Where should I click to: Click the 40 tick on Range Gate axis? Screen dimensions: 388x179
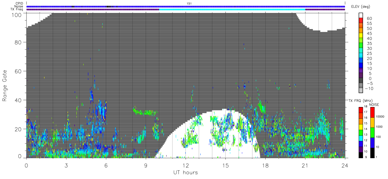(18, 100)
